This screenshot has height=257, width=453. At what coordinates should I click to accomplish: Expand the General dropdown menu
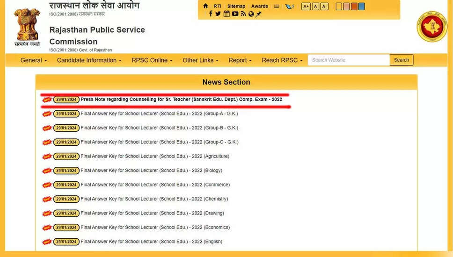coord(34,60)
